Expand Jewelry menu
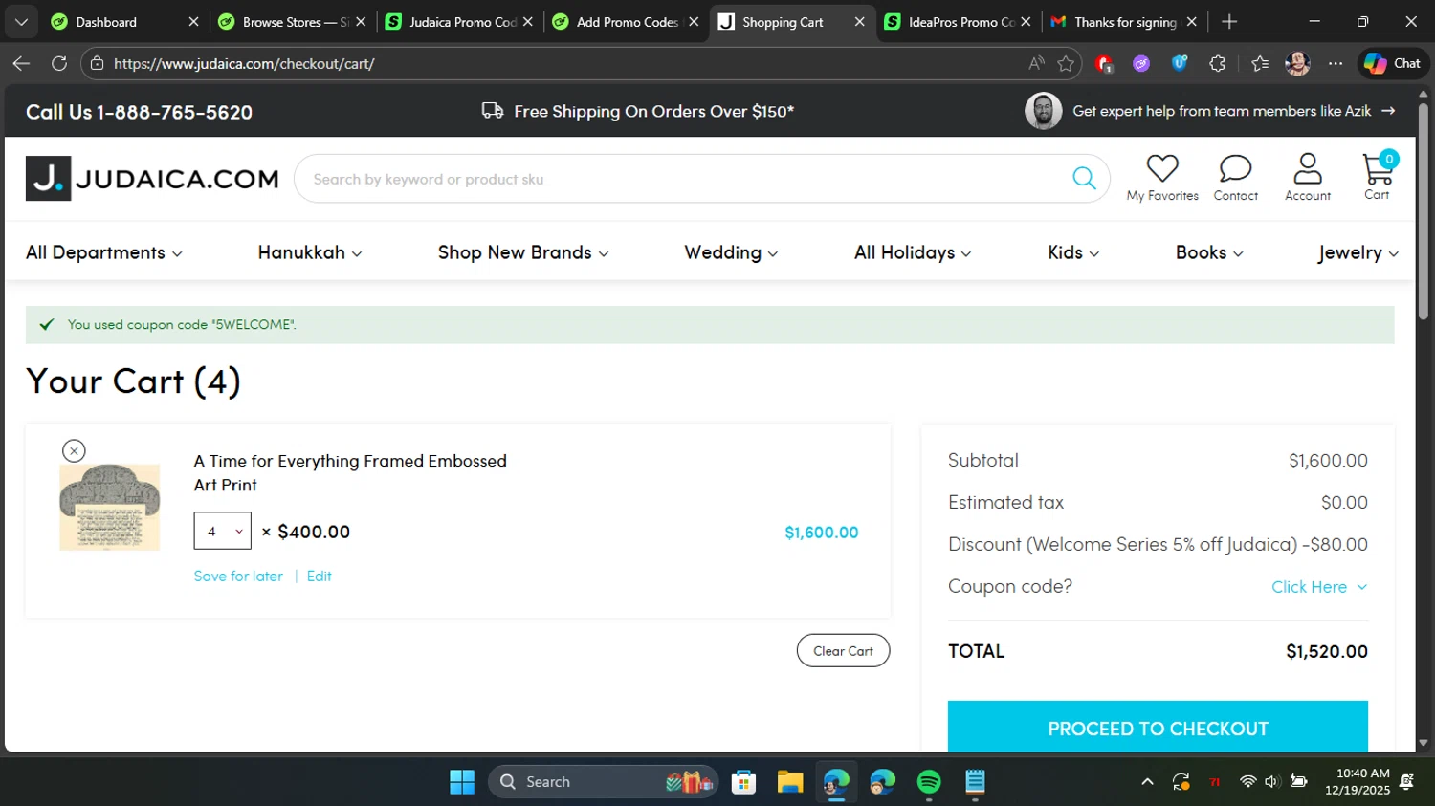Viewport: 1435px width, 806px height. 1358,252
